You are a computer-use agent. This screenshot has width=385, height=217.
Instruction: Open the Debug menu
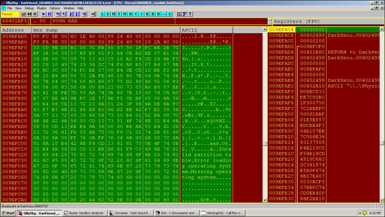(x=29, y=8)
